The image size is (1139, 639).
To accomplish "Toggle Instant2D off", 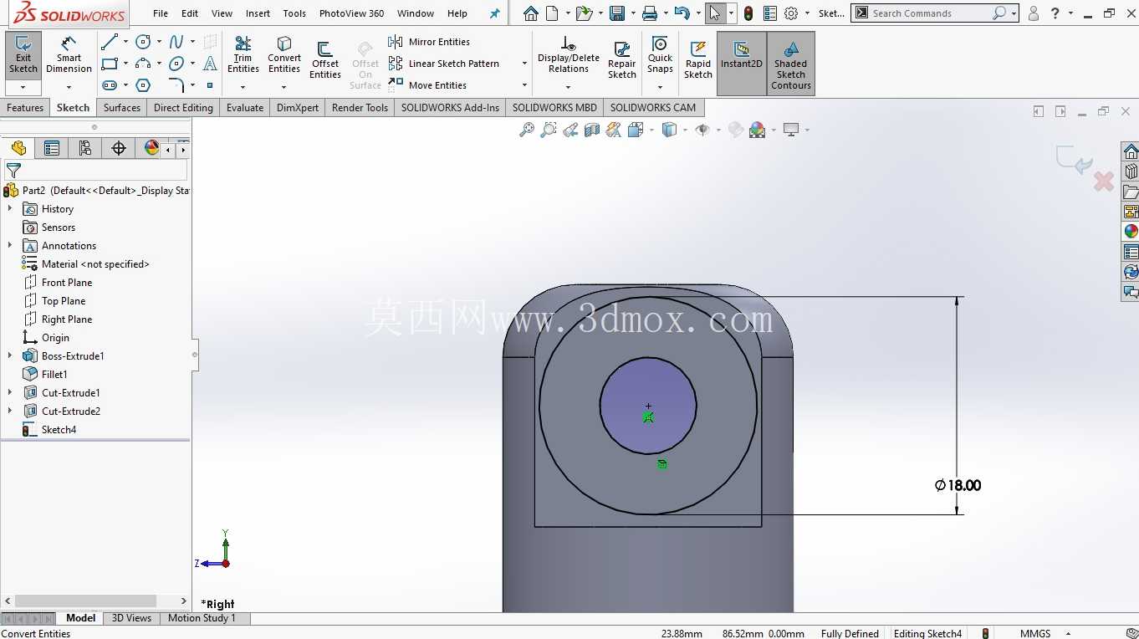I will pos(742,64).
